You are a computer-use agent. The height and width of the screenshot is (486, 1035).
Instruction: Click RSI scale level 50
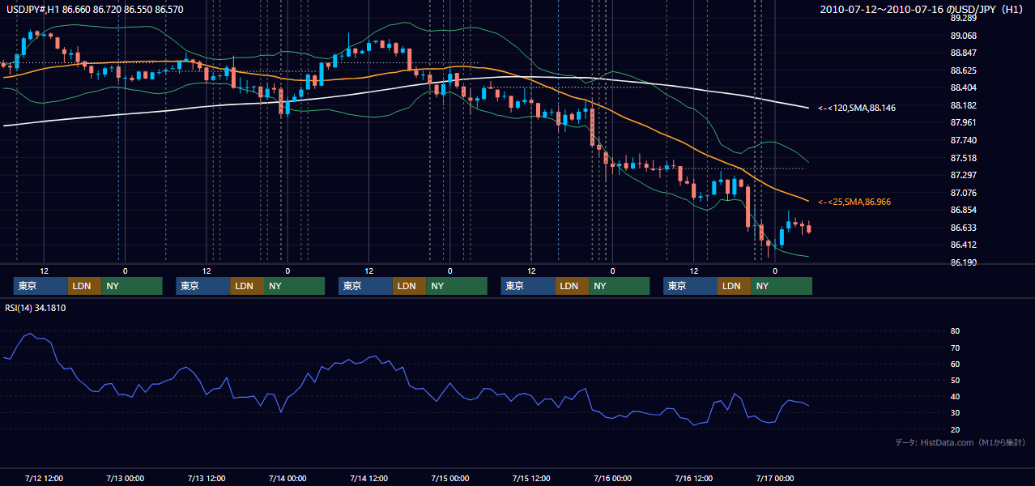click(x=956, y=380)
